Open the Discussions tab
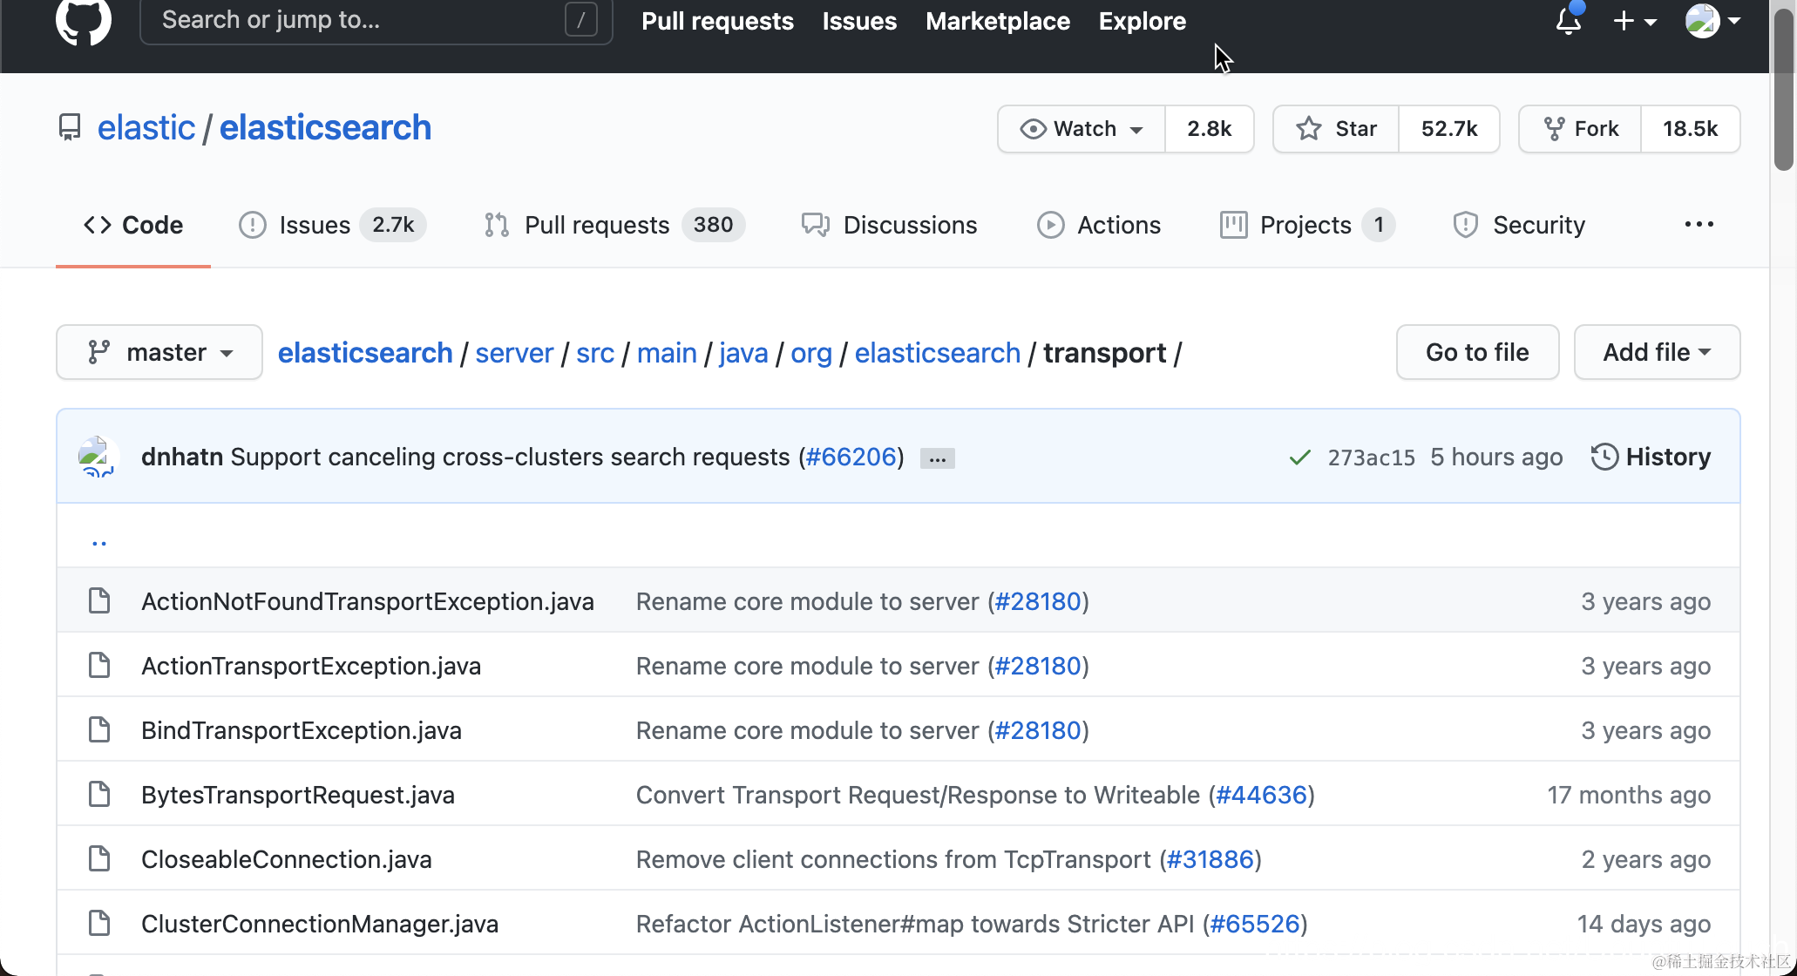Image resolution: width=1797 pixels, height=976 pixels. (x=889, y=225)
